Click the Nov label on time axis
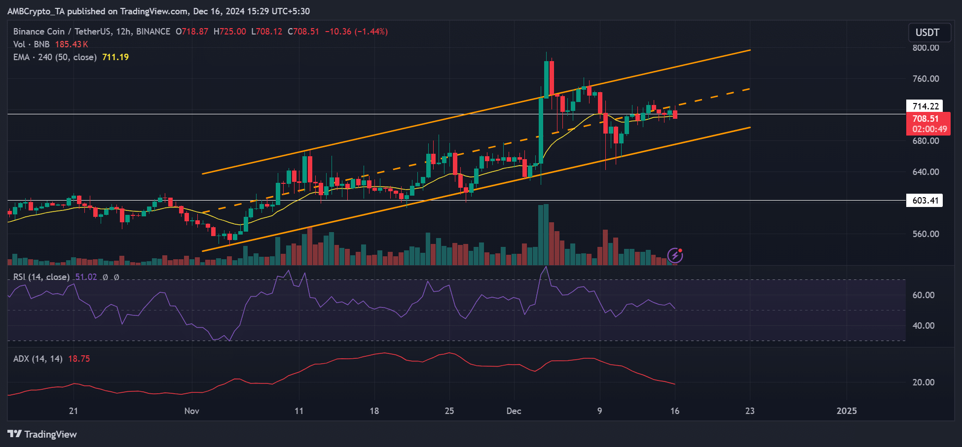Screen dimensions: 962x447 click(x=191, y=411)
